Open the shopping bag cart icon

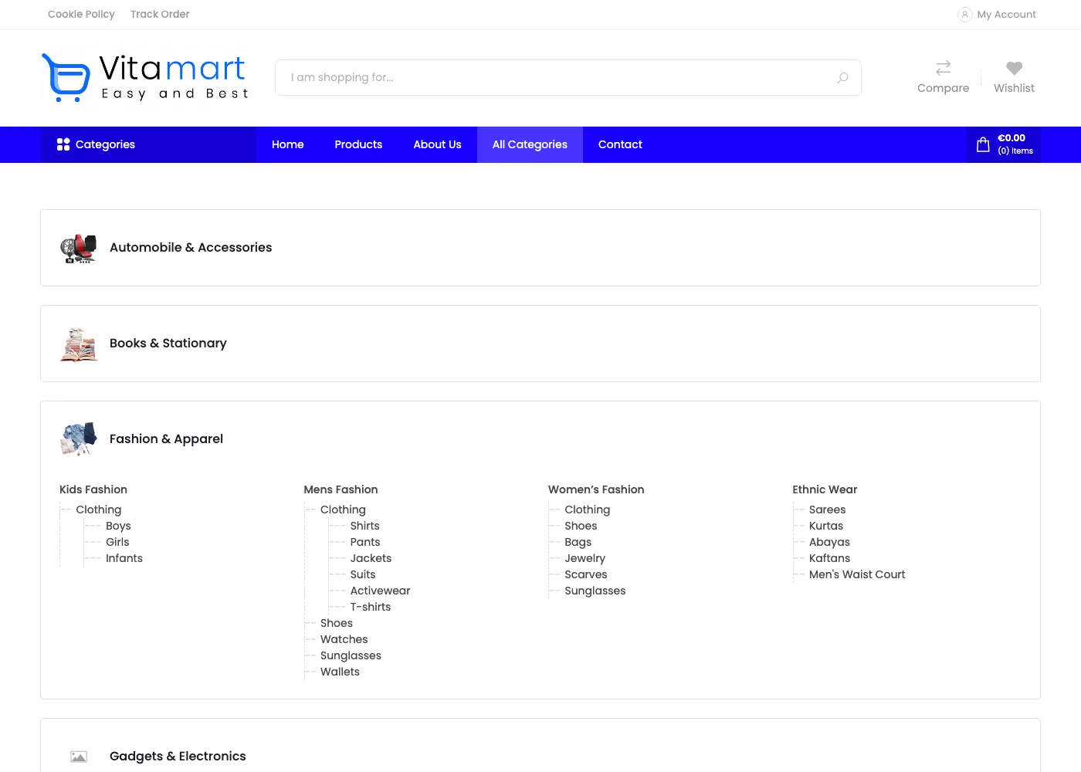983,144
